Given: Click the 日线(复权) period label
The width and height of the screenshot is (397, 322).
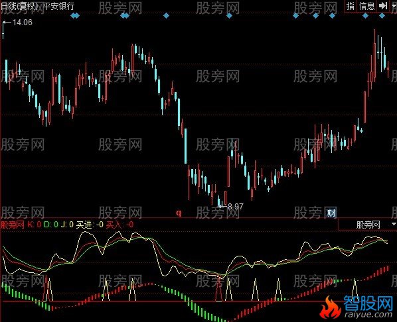Looking at the screenshot, I should 19,6.
